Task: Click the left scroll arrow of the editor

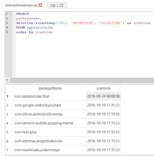Action: tap(7, 80)
